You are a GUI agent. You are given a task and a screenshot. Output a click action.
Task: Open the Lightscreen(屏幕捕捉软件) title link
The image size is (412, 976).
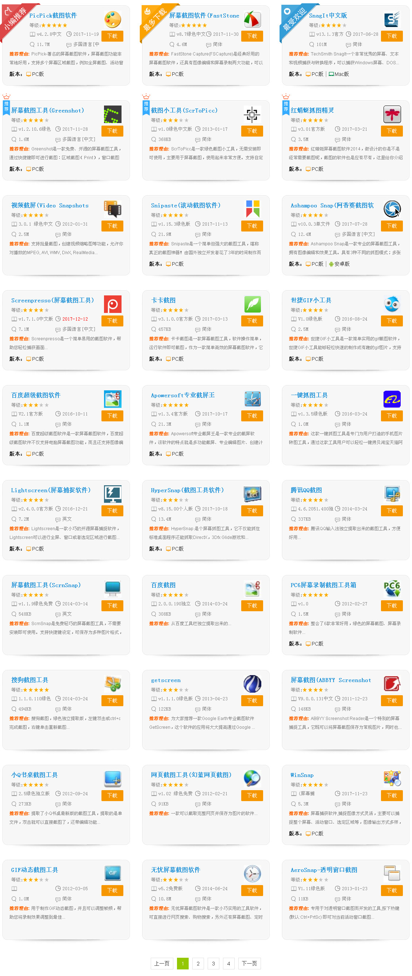tap(51, 490)
